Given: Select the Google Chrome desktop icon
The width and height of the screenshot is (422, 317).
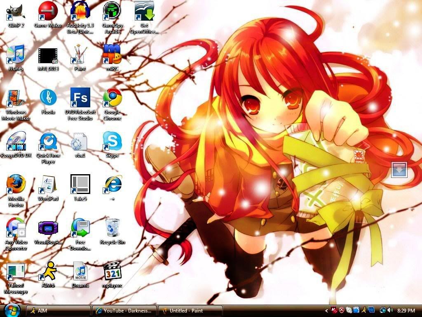Looking at the screenshot, I should [112, 104].
